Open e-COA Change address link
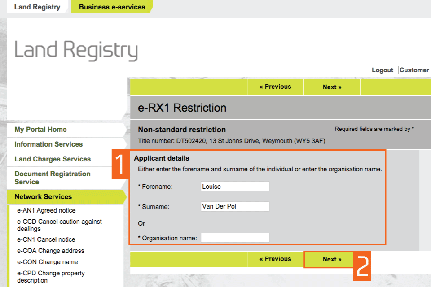The width and height of the screenshot is (431, 287). click(50, 251)
